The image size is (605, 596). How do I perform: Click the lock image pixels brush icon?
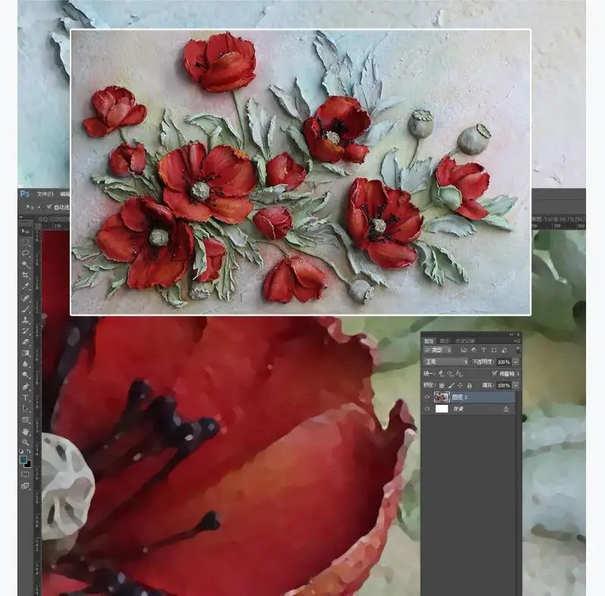point(450,385)
